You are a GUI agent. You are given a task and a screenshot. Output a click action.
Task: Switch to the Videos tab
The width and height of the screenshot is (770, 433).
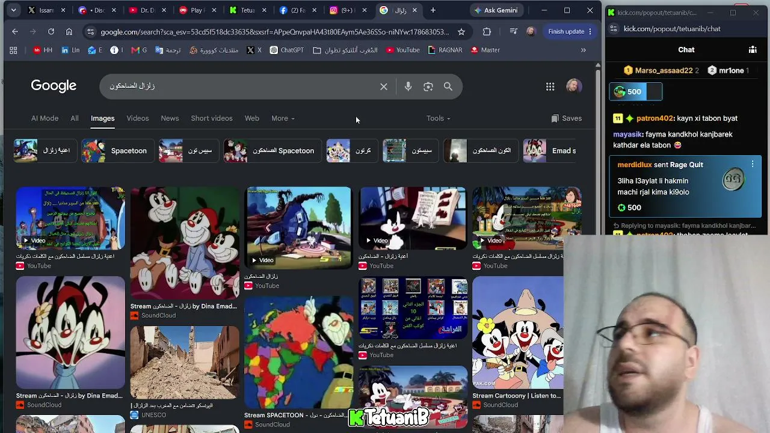tap(138, 118)
